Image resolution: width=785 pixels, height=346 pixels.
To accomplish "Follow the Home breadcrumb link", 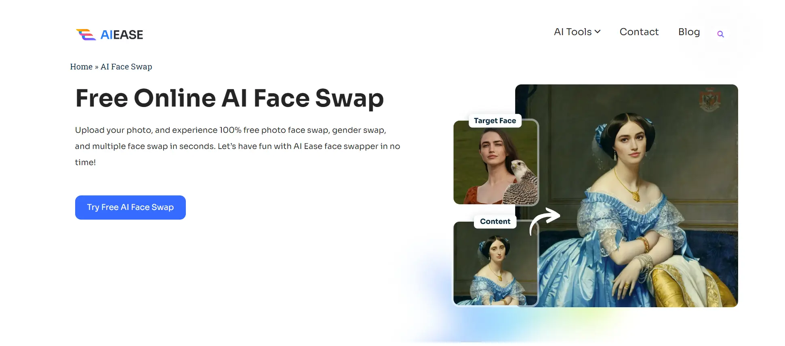I will click(81, 67).
